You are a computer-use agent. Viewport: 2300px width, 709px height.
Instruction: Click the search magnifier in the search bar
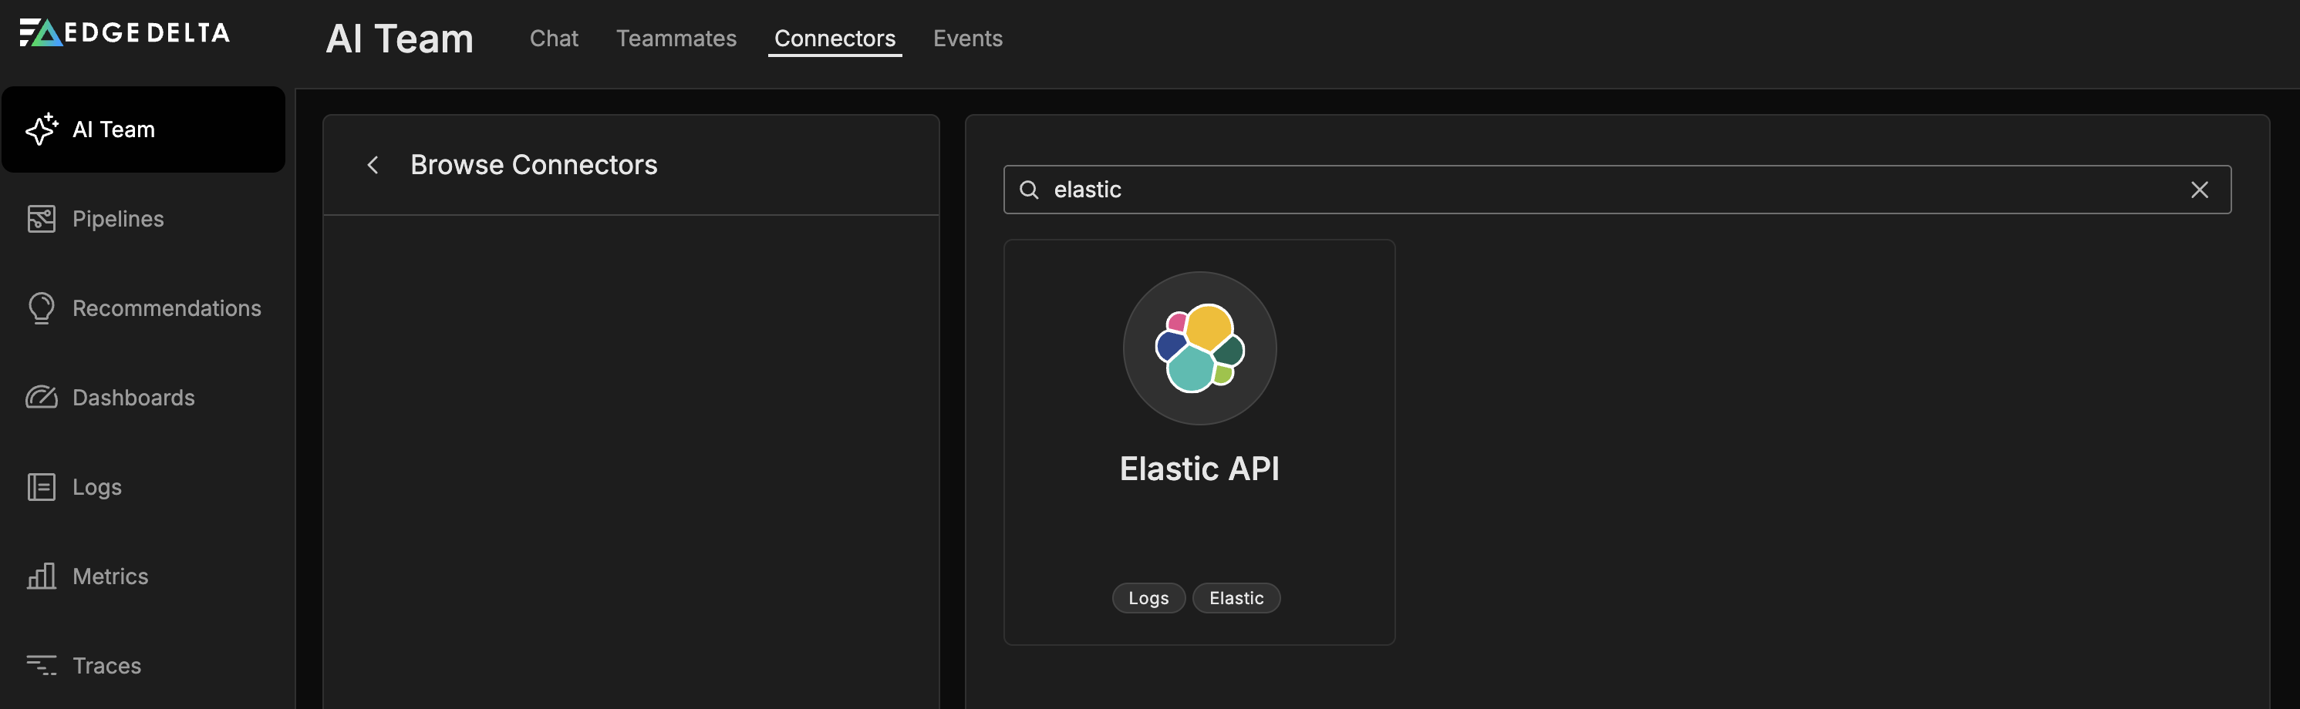(1030, 189)
